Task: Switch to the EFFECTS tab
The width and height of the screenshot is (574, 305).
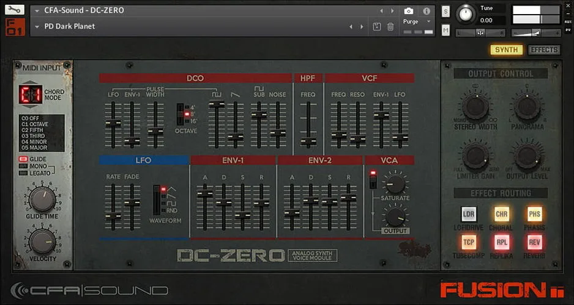Action: [545, 50]
